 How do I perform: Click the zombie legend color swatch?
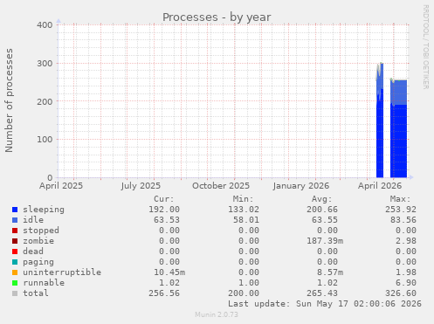(x=15, y=241)
